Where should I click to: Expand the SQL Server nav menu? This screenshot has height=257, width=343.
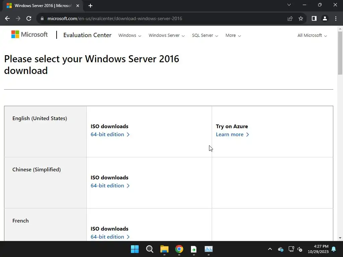tap(205, 35)
